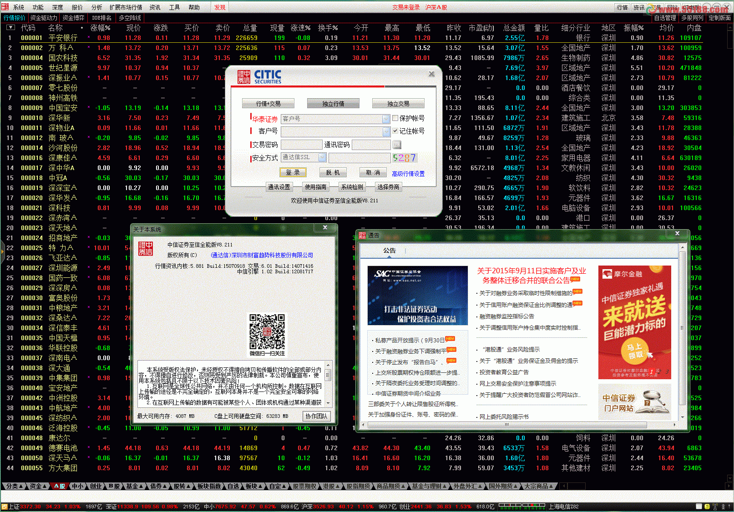This screenshot has height=512, width=734.
Task: Click 协作团队 button in the about dialog
Action: (316, 416)
